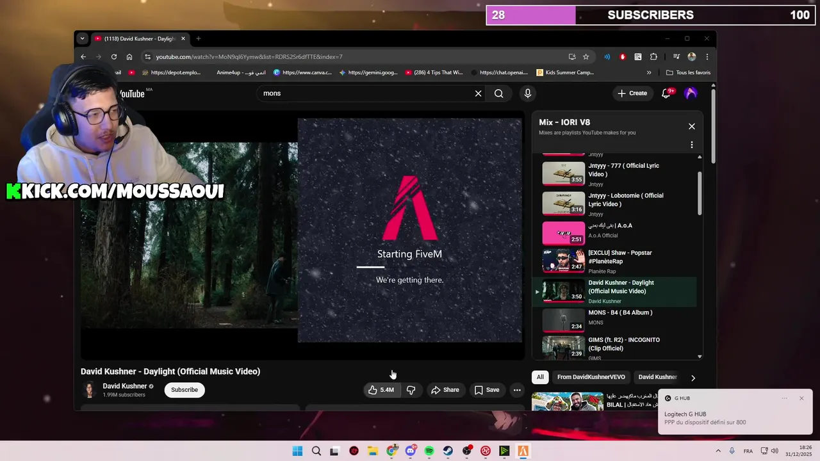Open tab search dropdown in Chrome

(x=82, y=38)
